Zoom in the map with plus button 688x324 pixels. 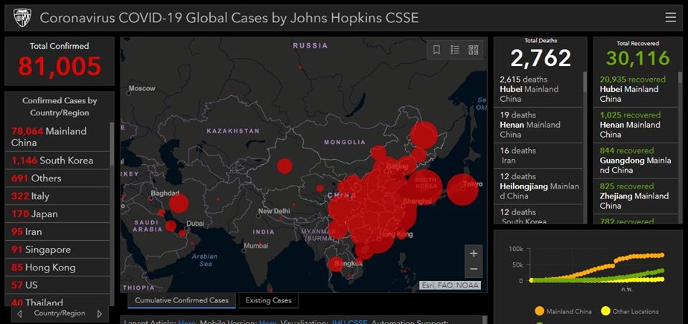coord(474,253)
